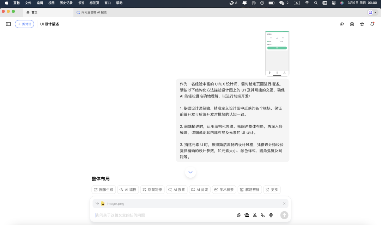Share this conversation via the share icon
Viewport: 381px width, 225px height.
point(341,24)
